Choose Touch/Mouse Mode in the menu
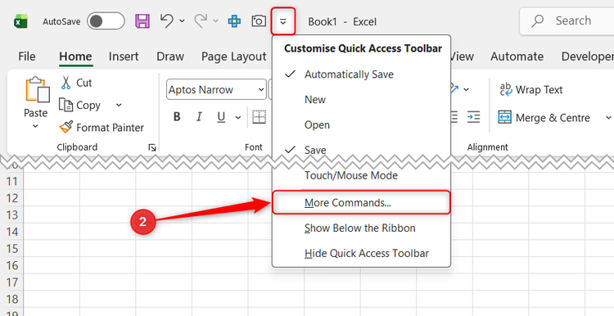 (361, 175)
